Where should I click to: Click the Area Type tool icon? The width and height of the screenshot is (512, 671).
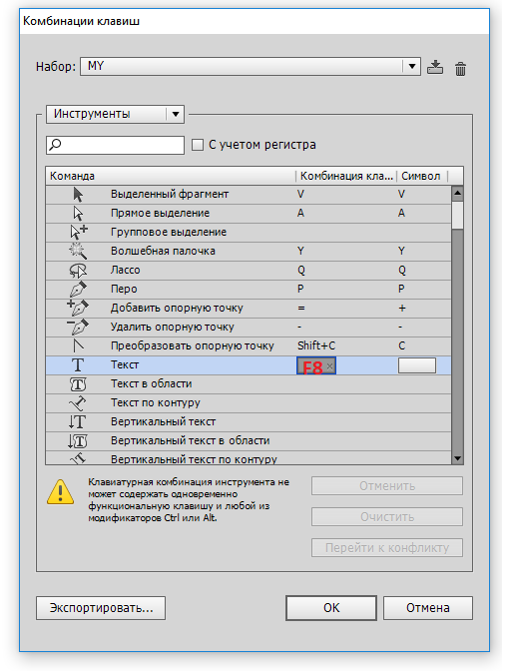(x=78, y=383)
